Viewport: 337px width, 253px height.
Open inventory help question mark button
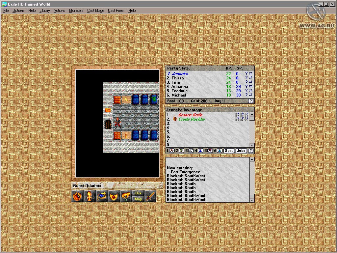click(250, 151)
